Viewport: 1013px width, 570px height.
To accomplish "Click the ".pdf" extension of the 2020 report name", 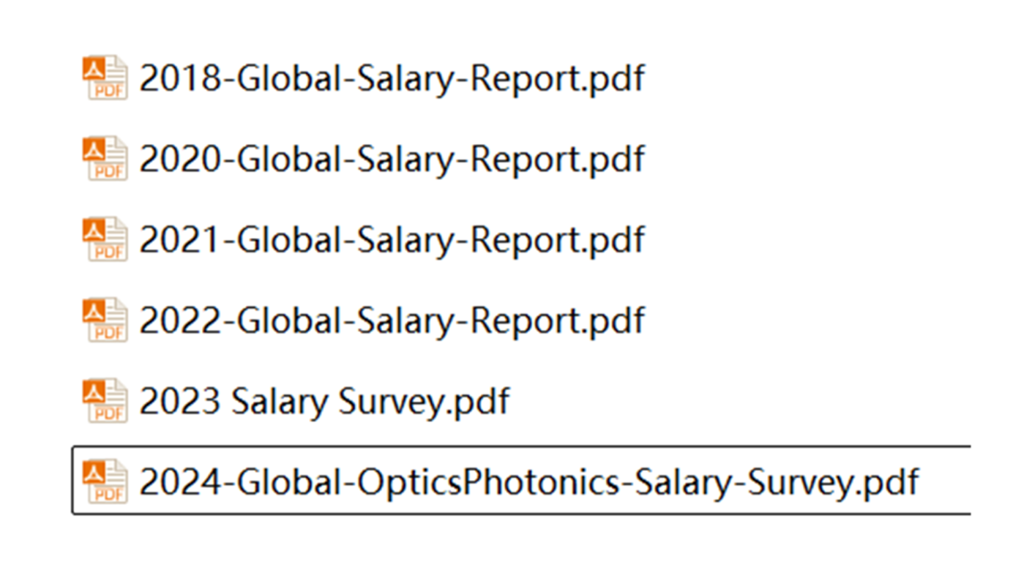I will pos(616,160).
